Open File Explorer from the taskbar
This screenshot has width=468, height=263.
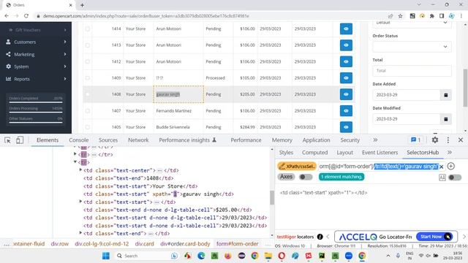click(268, 256)
